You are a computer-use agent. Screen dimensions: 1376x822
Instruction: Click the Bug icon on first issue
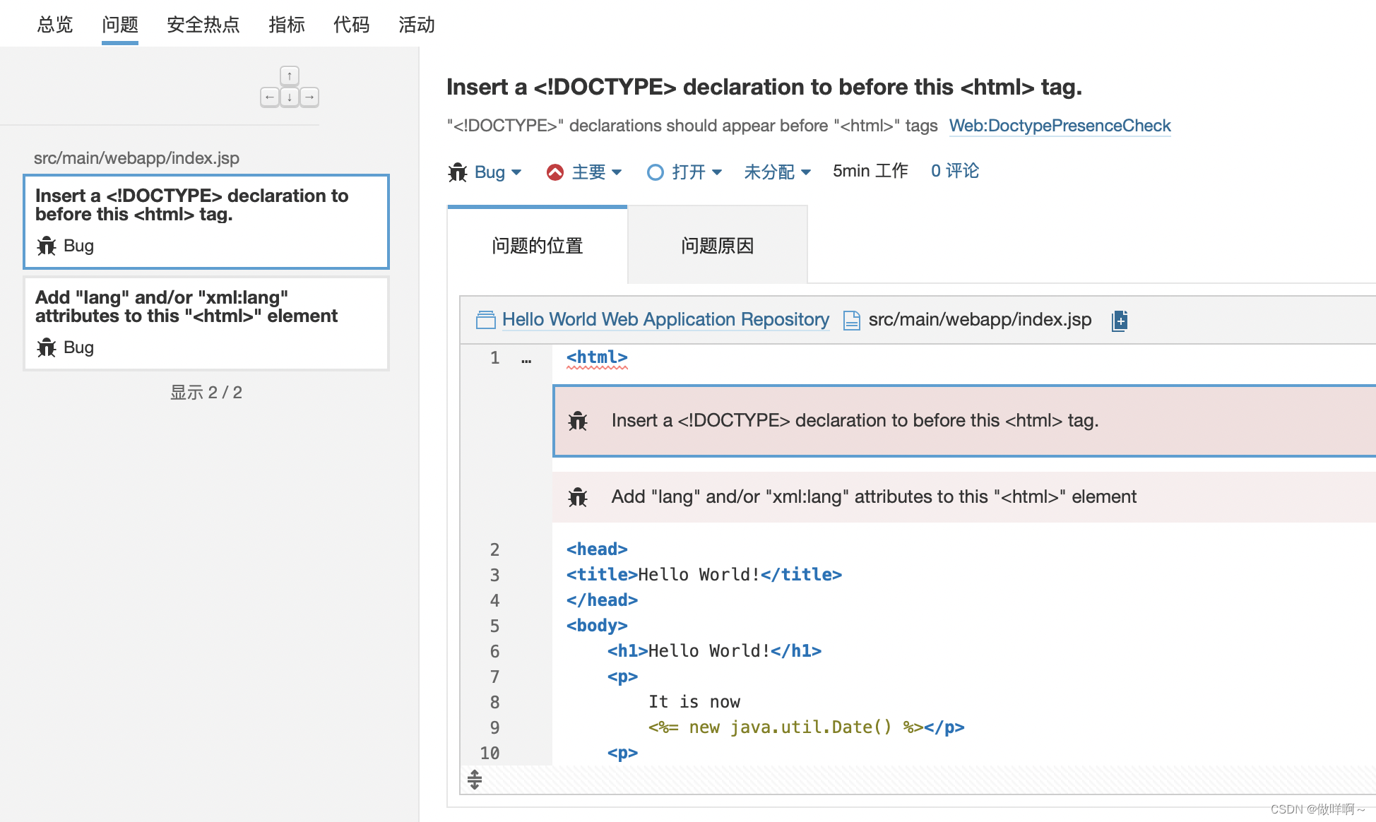click(46, 244)
